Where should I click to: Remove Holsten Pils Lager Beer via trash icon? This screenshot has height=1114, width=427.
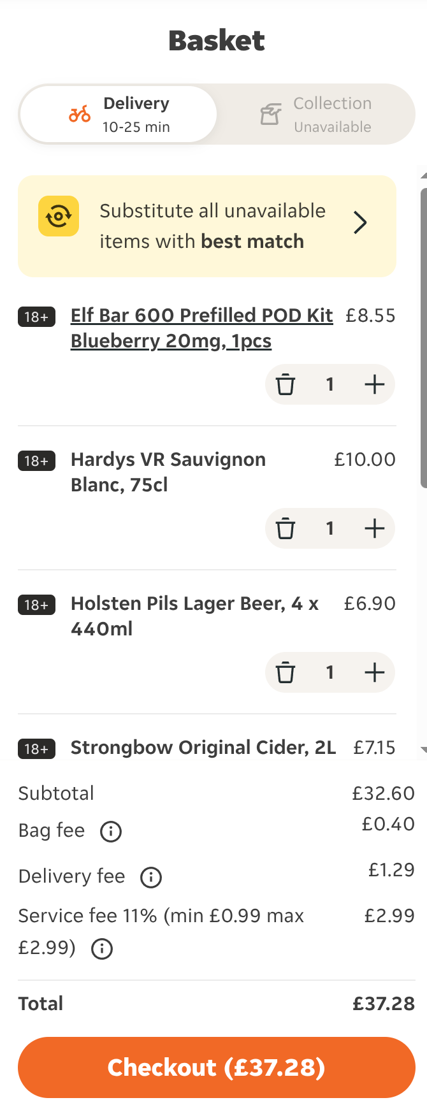tap(286, 672)
